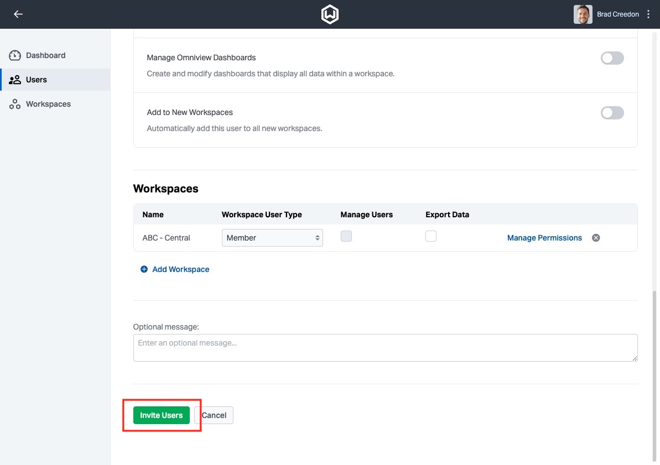The width and height of the screenshot is (660, 465).
Task: Remove ABC - Central workspace row
Action: pyautogui.click(x=596, y=238)
